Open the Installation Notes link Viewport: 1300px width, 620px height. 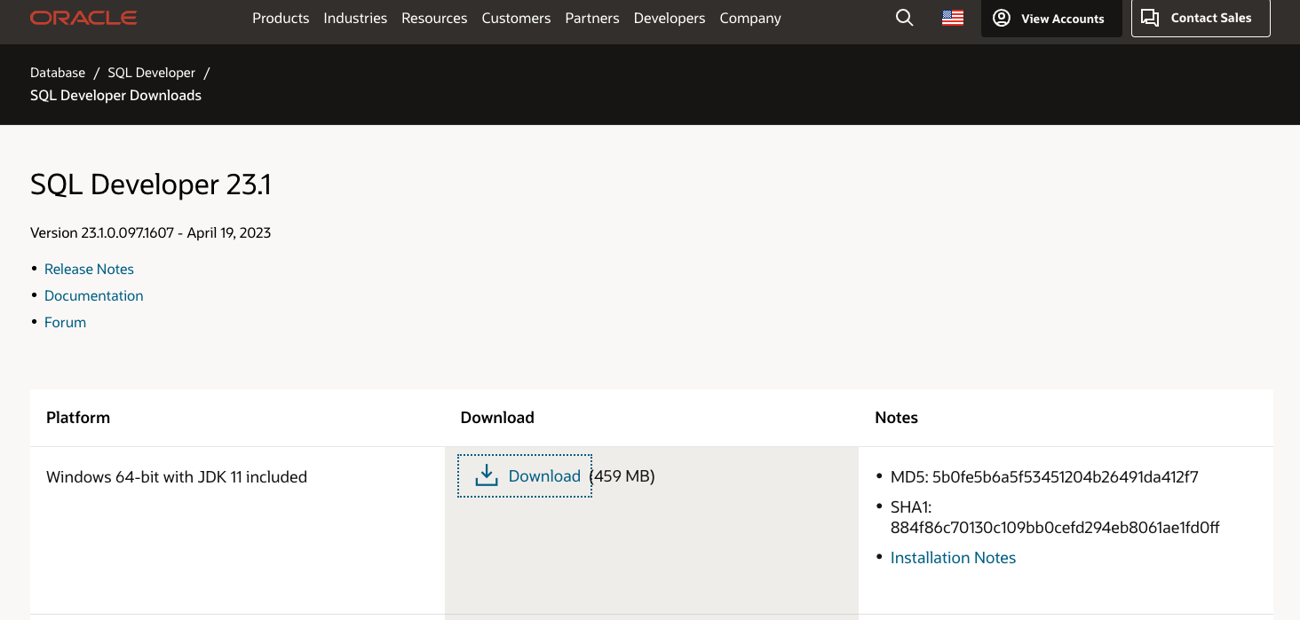click(x=953, y=558)
